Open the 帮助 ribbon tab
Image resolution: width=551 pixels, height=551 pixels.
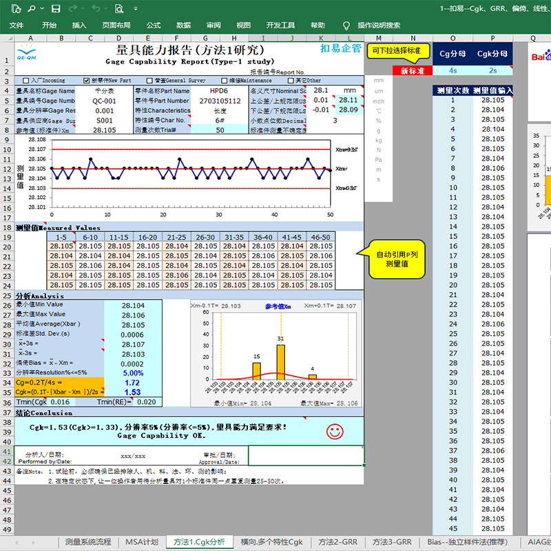[x=318, y=25]
